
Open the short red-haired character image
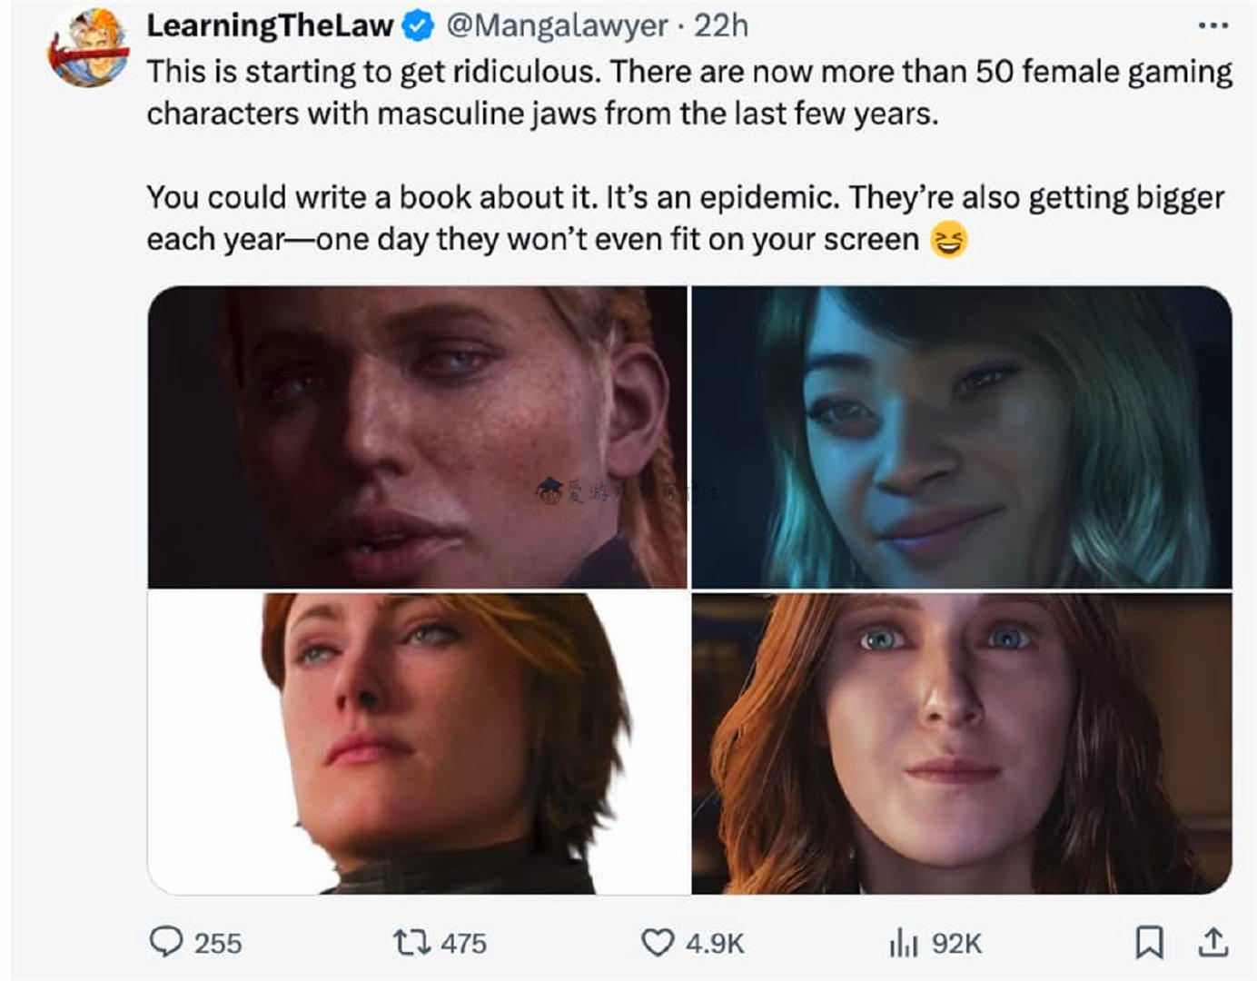[x=418, y=743]
